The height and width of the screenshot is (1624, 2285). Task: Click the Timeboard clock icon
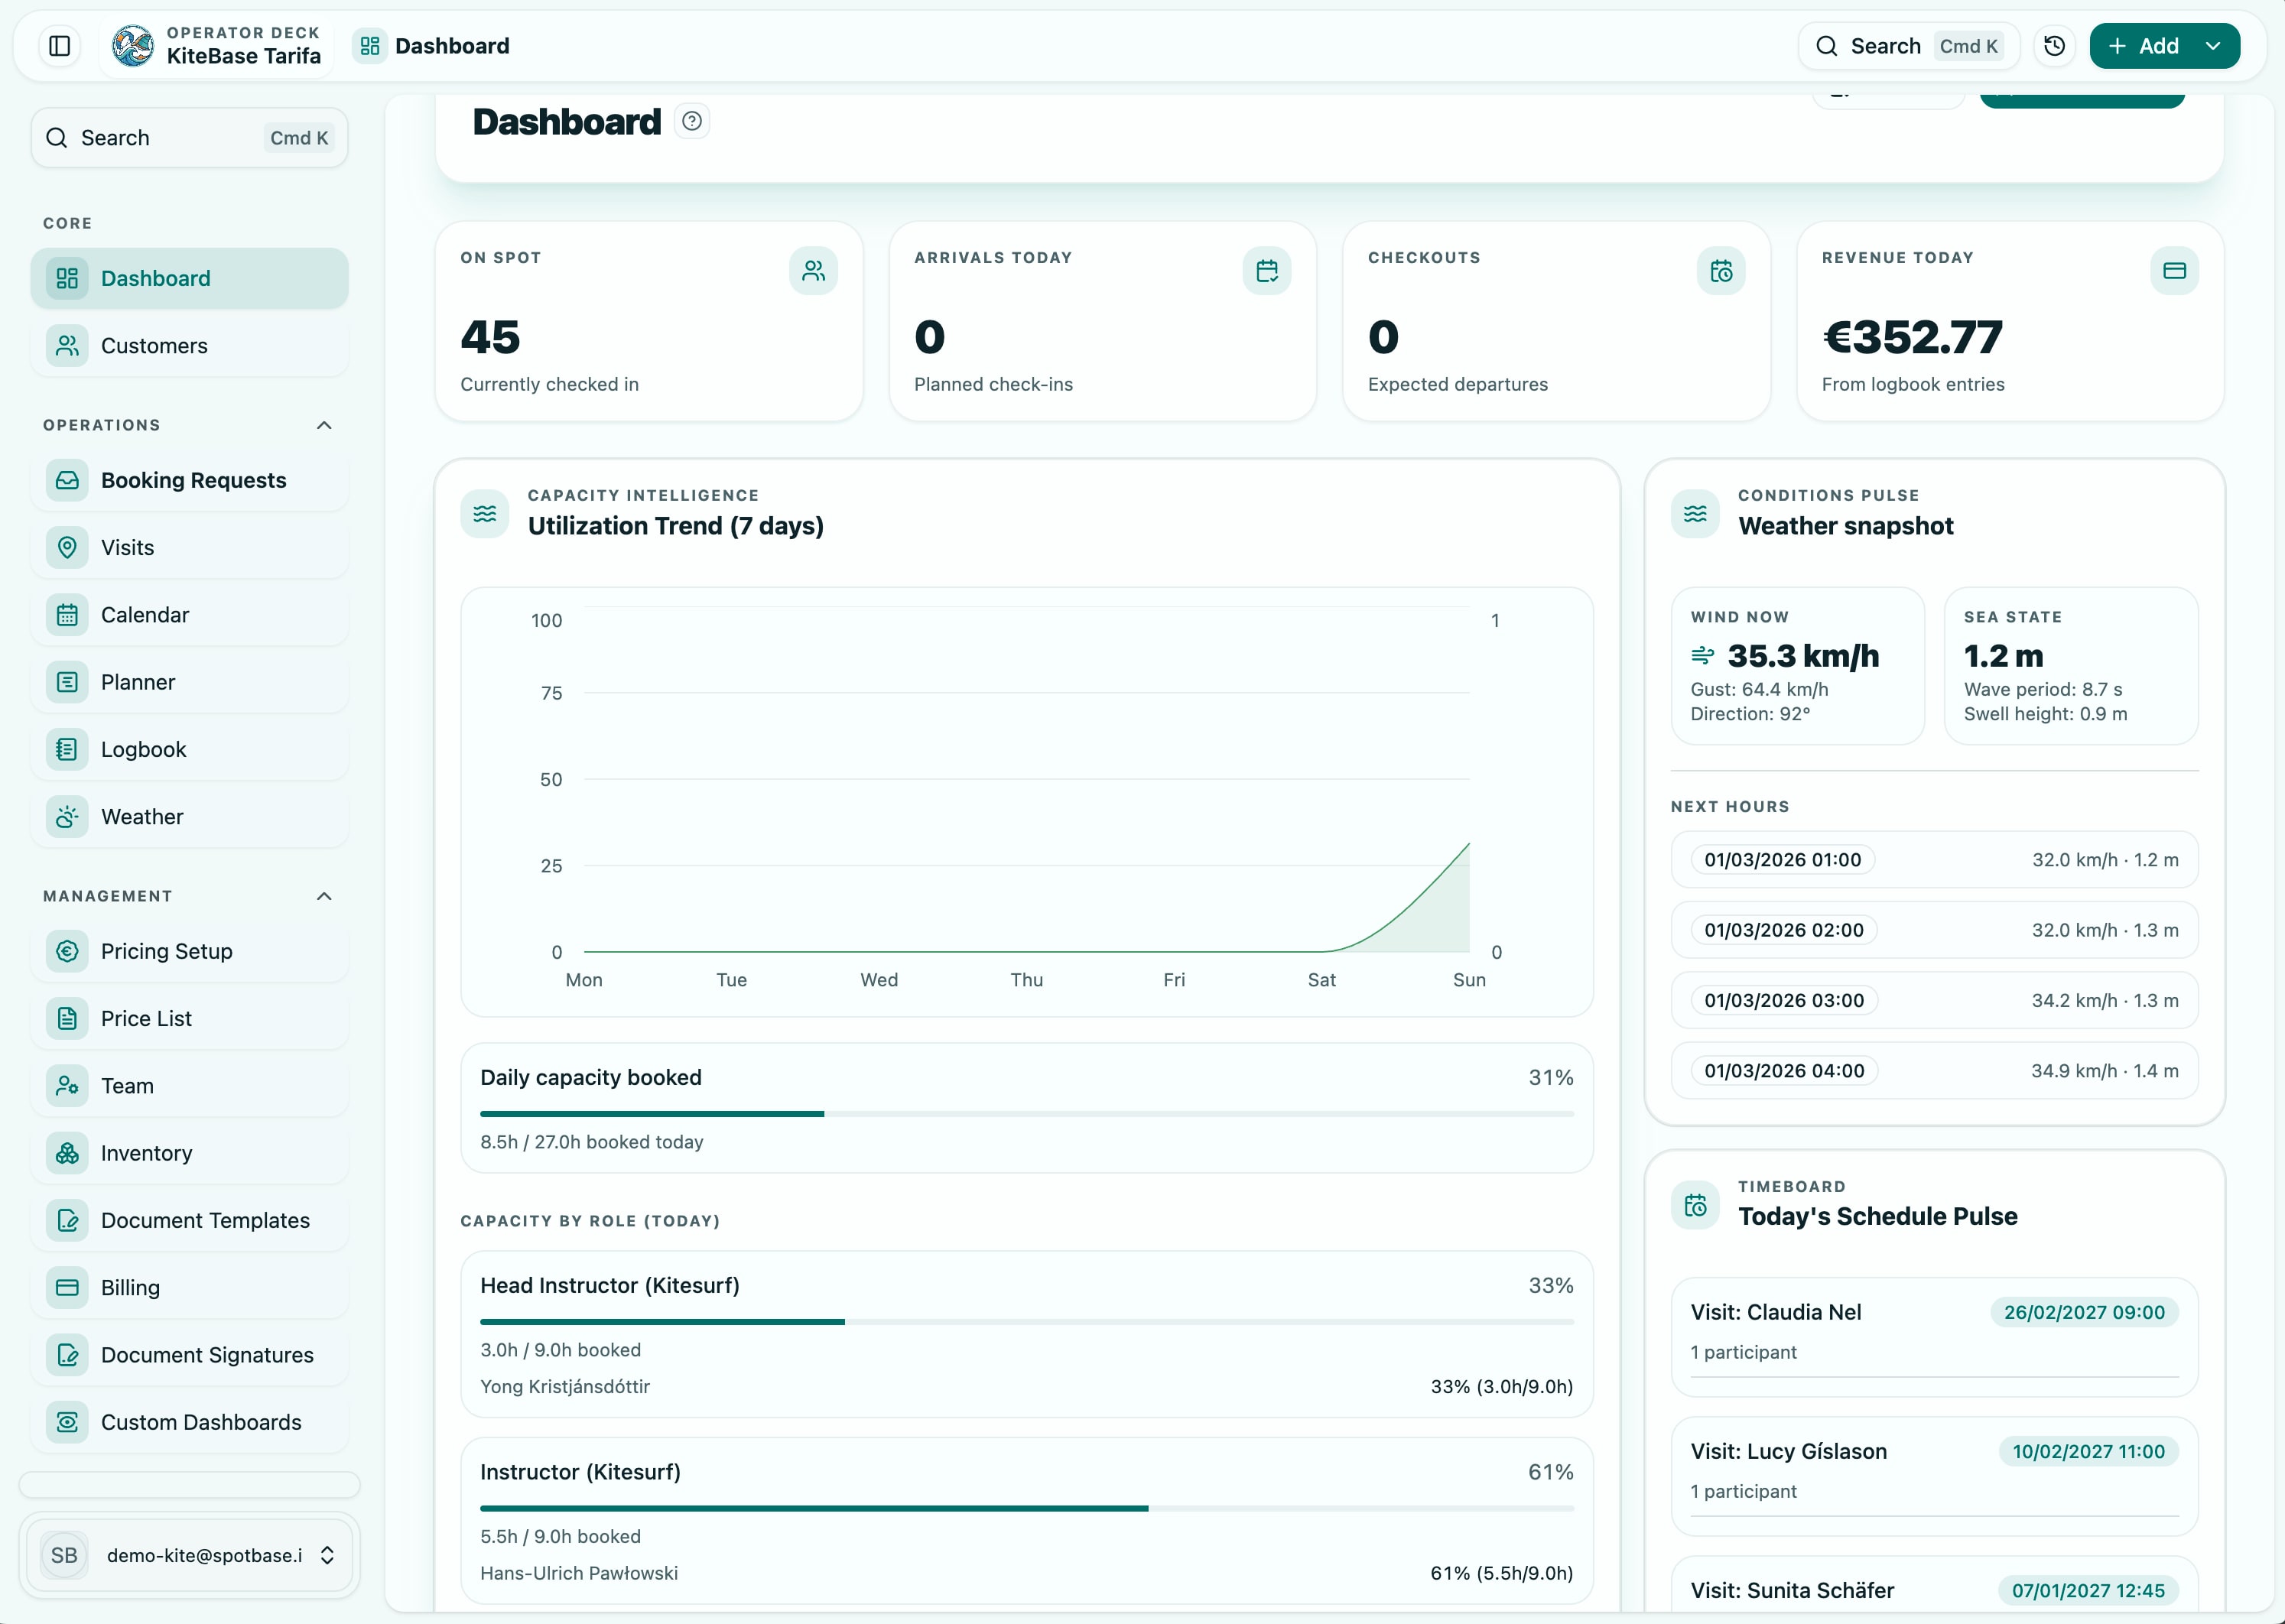(1695, 1205)
